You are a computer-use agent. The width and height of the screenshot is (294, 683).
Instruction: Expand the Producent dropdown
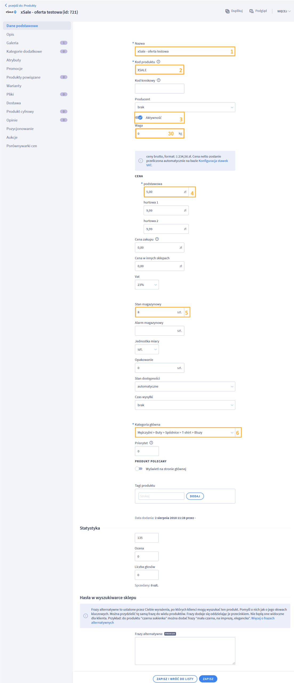tap(185, 107)
